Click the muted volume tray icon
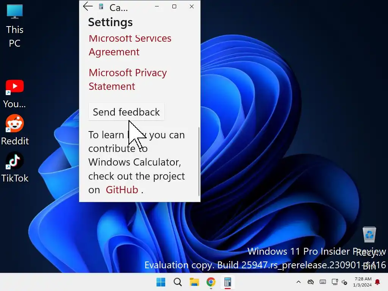The height and width of the screenshot is (291, 388). tap(344, 282)
